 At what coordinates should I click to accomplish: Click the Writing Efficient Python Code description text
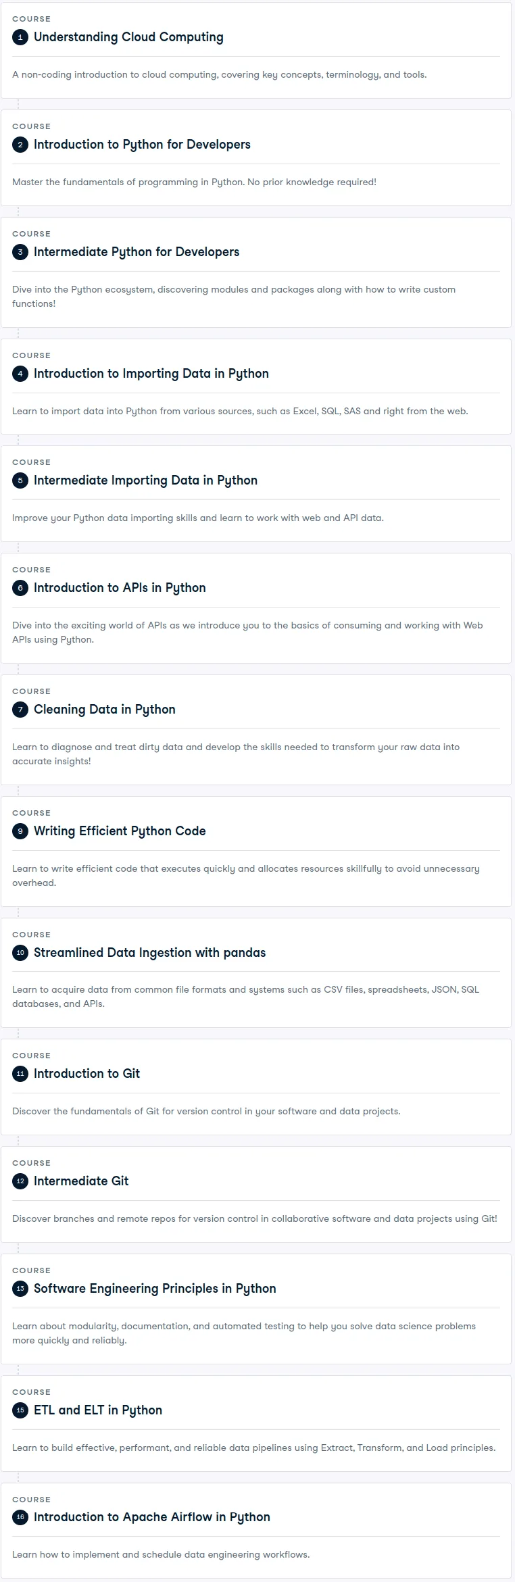pos(246,876)
